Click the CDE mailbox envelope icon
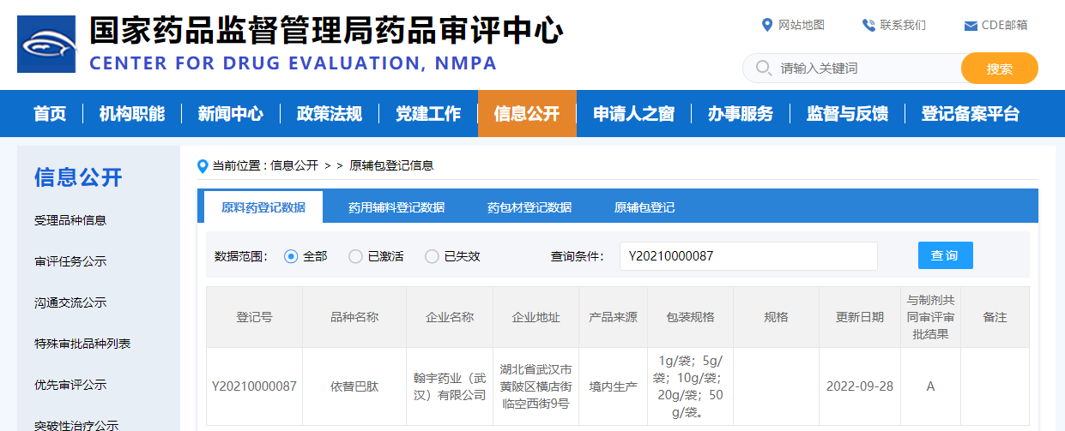Image resolution: width=1065 pixels, height=431 pixels. 971,26
